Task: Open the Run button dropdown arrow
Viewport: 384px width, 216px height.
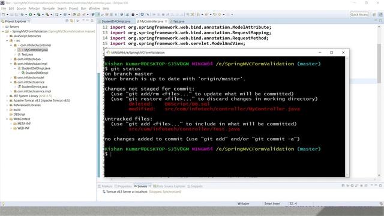Action: pos(34,14)
